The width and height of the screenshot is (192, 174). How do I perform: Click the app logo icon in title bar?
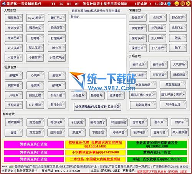tap(4, 3)
